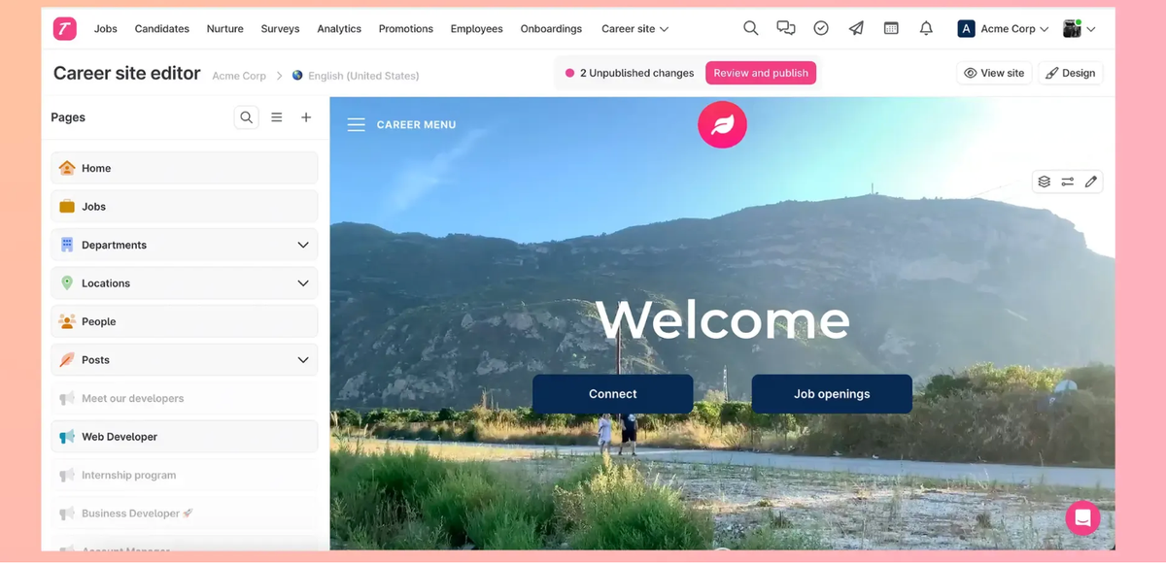
Task: Expand the Locations page group
Action: click(302, 283)
